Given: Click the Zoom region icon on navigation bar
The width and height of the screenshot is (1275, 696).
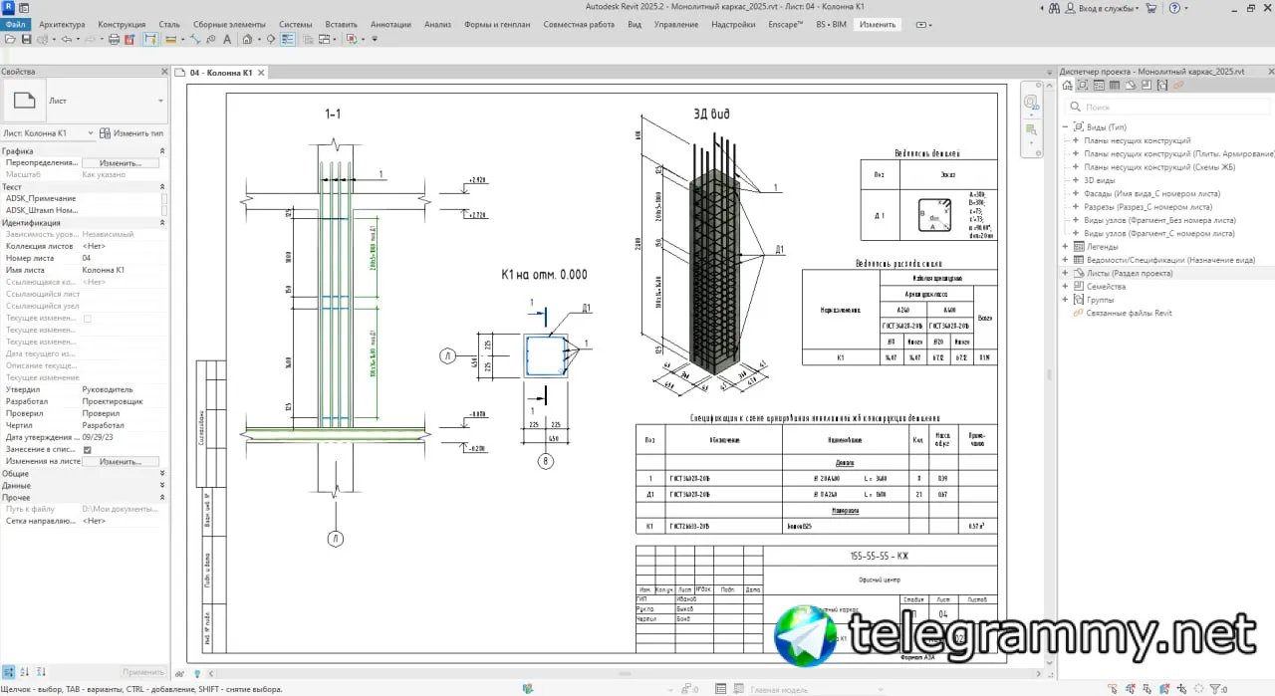Looking at the screenshot, I should pos(1031,127).
